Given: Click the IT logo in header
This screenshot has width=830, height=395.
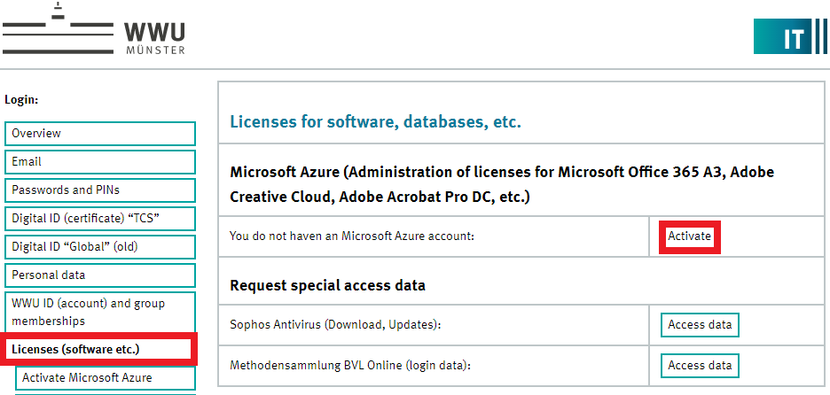Looking at the screenshot, I should point(791,36).
